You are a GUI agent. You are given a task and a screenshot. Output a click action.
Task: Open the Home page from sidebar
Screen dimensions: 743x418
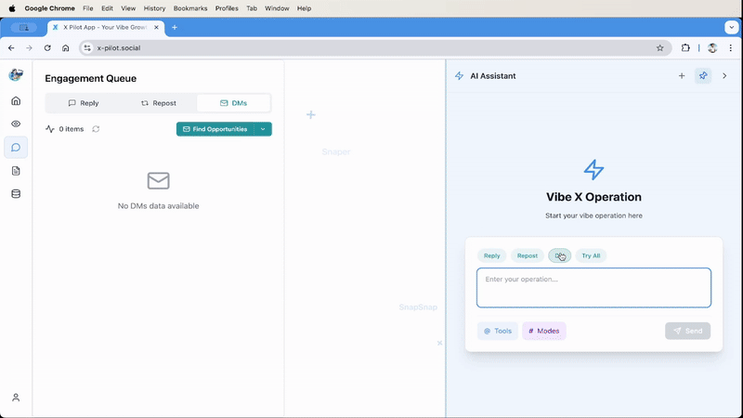(x=16, y=101)
